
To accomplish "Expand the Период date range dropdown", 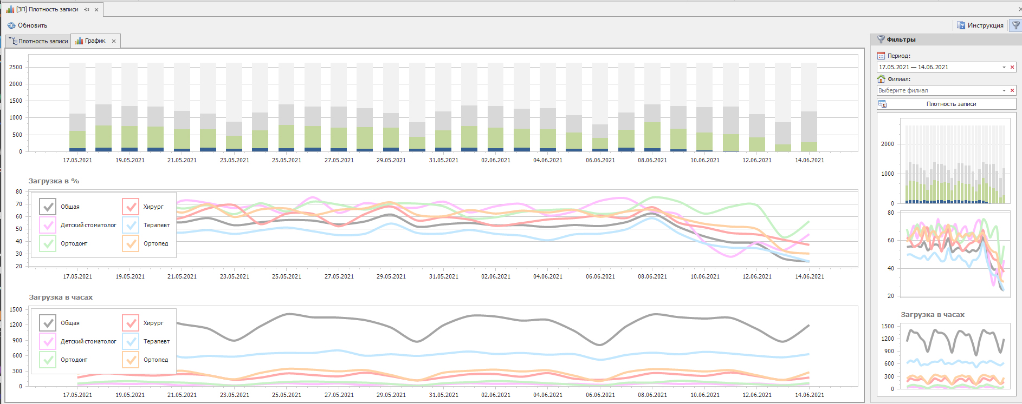I will point(1004,67).
